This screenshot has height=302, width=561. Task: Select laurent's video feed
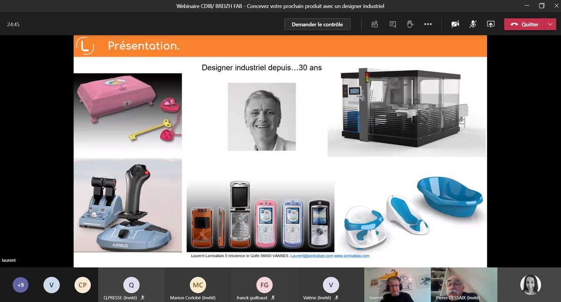(x=397, y=285)
